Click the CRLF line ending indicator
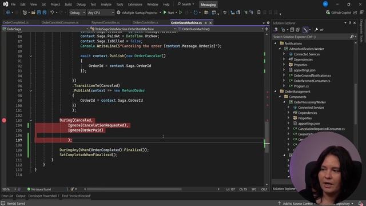 (264, 189)
